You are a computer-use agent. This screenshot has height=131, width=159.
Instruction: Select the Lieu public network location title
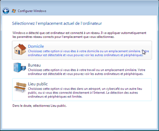click(38, 84)
